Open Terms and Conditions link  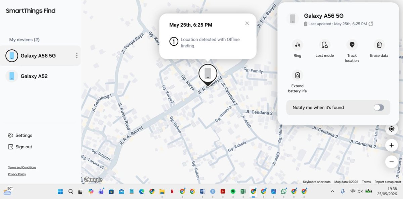coord(22,167)
